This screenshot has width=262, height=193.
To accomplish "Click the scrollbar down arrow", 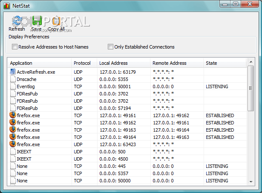I will point(251,181).
